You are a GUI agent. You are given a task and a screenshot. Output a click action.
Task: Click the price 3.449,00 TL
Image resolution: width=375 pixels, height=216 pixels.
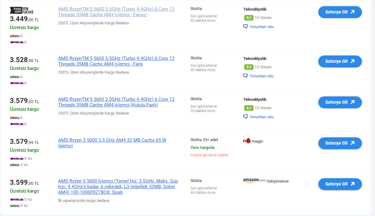[24, 19]
